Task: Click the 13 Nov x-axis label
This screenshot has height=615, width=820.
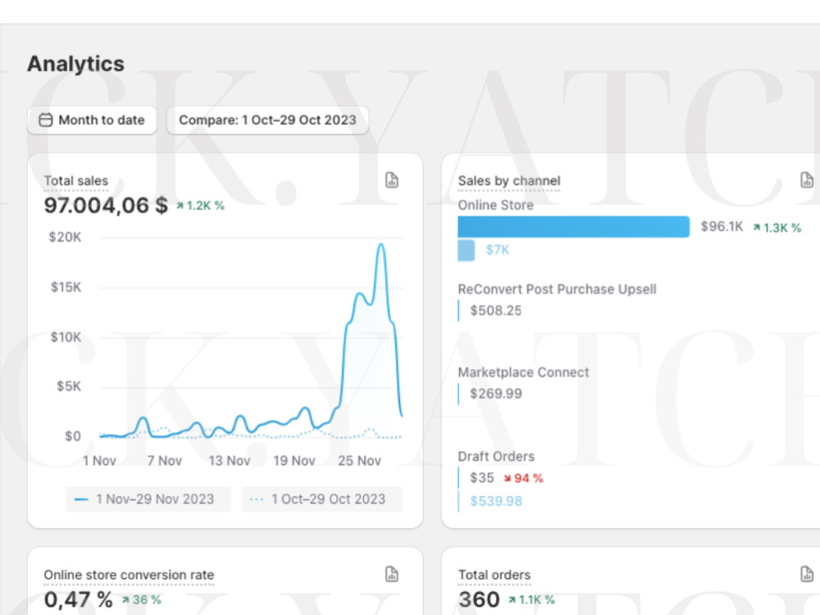Action: coord(229,461)
